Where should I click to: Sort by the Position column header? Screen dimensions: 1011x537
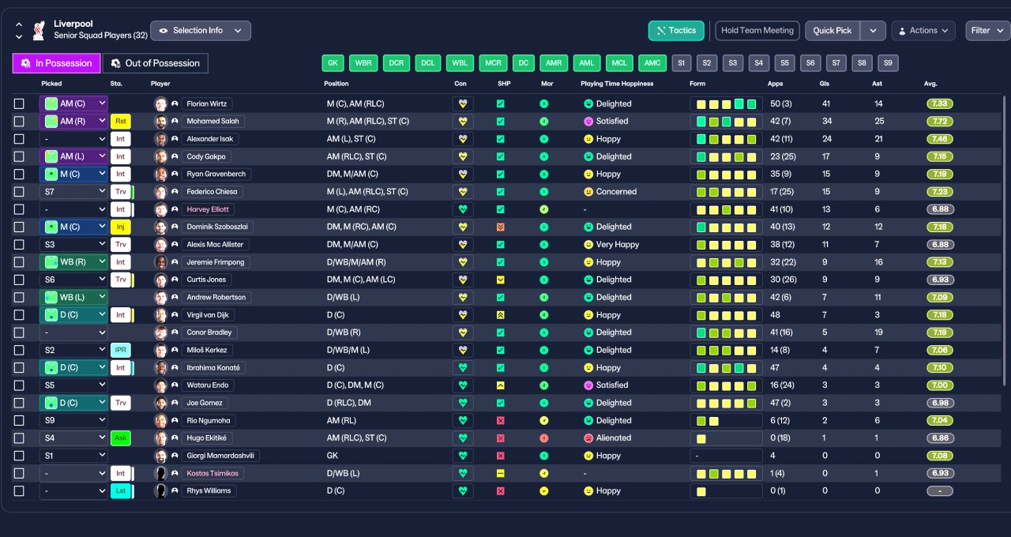(x=336, y=84)
